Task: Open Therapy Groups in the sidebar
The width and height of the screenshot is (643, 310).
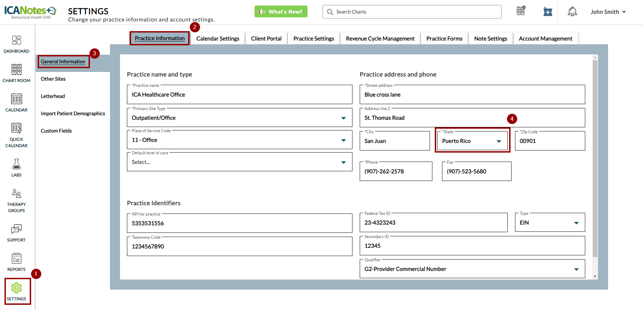Action: pos(16,194)
